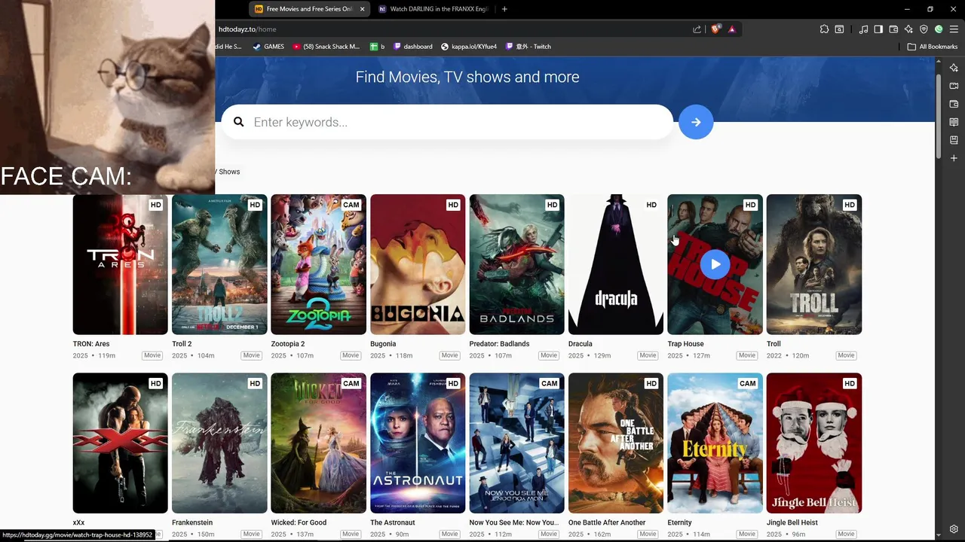
Task: Click the Troll 2022 title link
Action: [774, 344]
